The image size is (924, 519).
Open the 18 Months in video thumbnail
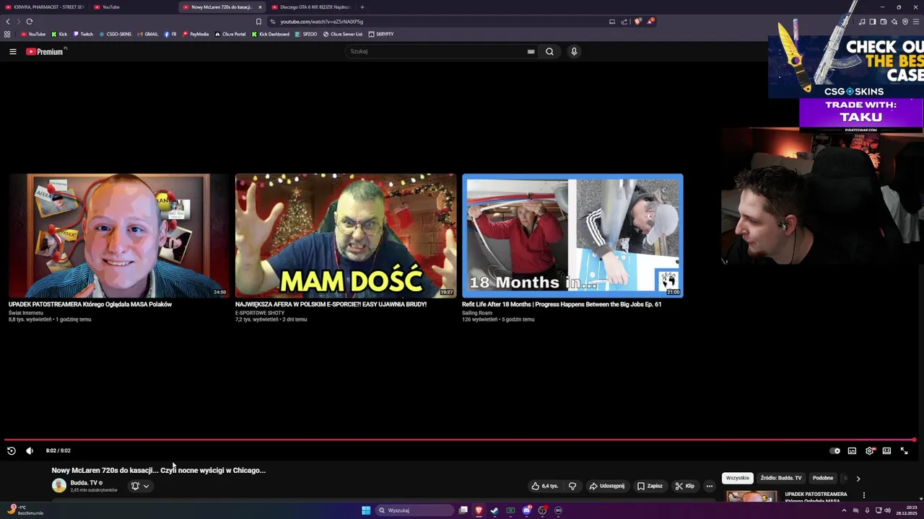(572, 236)
